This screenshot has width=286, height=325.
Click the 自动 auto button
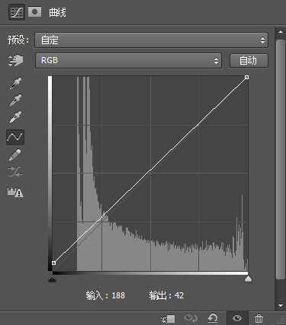coord(249,60)
